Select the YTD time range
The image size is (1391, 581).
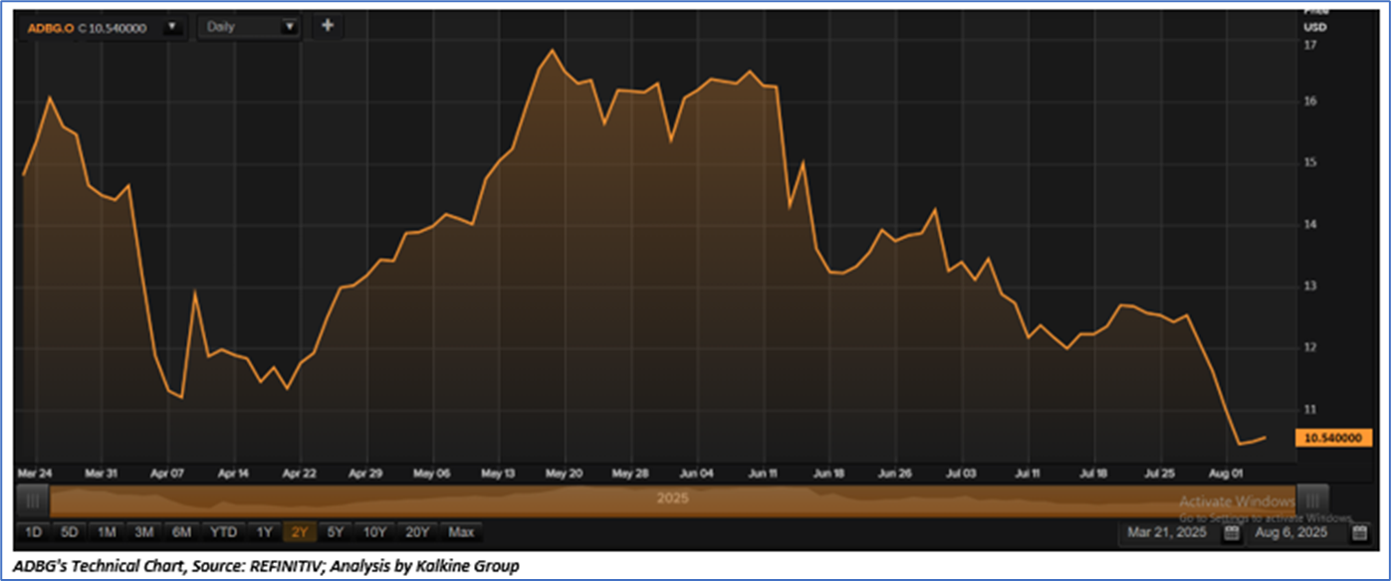pyautogui.click(x=223, y=533)
